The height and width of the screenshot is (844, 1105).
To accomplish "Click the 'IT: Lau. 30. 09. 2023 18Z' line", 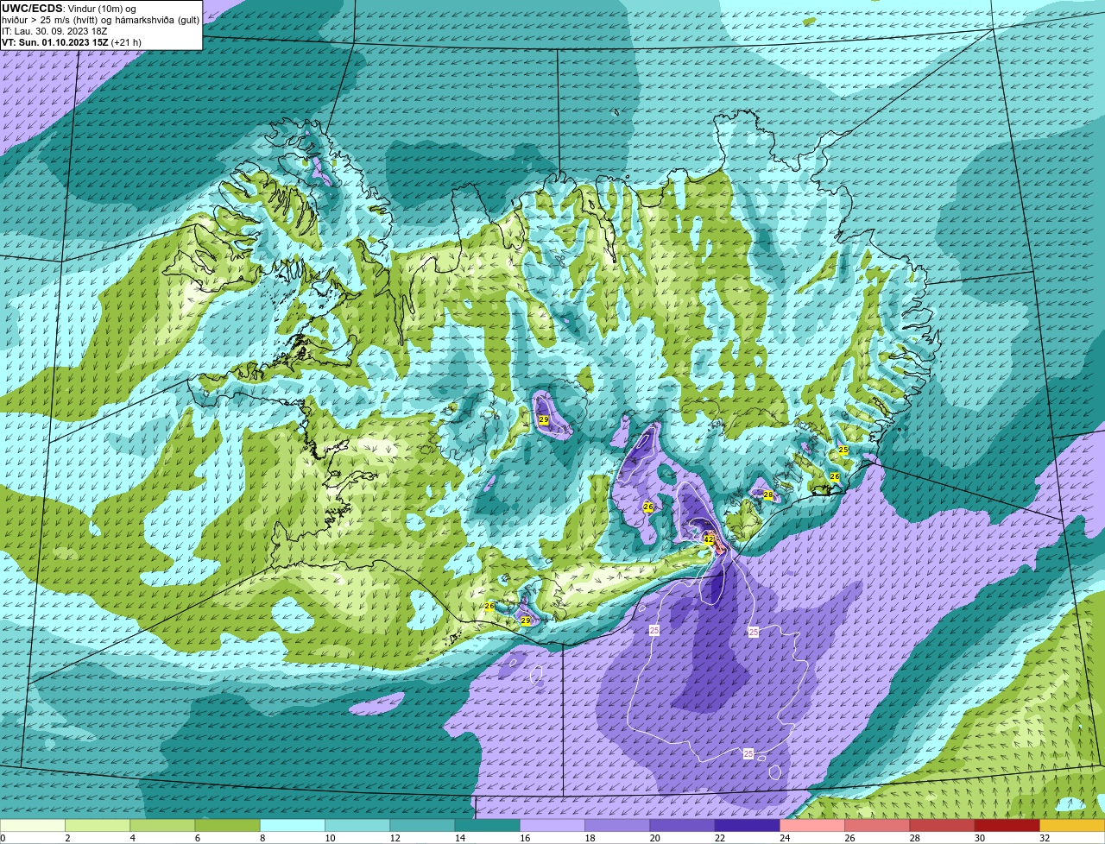I will pyautogui.click(x=54, y=31).
